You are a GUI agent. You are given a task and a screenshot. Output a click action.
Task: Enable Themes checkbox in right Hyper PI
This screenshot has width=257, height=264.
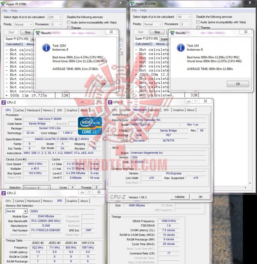pyautogui.click(x=198, y=27)
